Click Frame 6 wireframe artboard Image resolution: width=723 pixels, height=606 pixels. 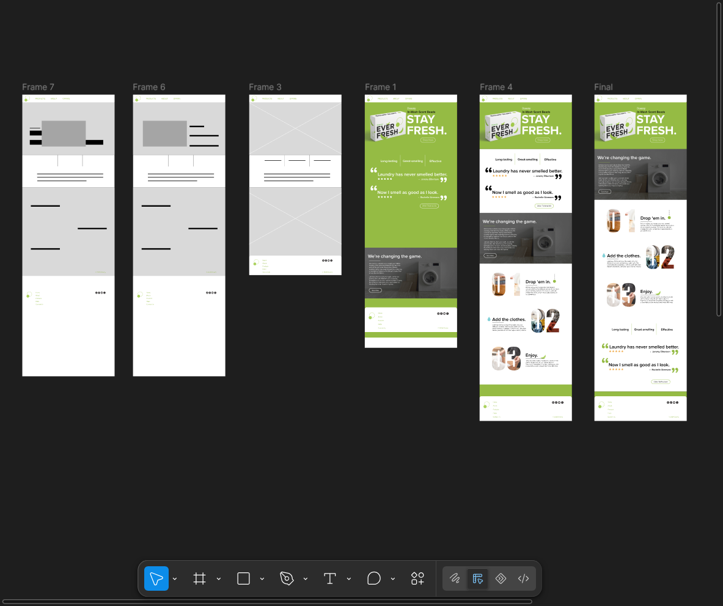(x=179, y=235)
